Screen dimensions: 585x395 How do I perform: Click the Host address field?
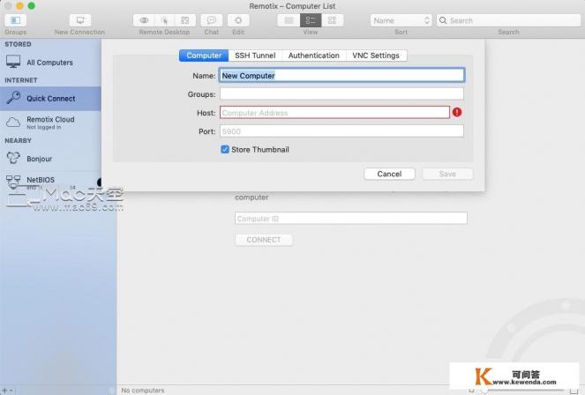334,113
